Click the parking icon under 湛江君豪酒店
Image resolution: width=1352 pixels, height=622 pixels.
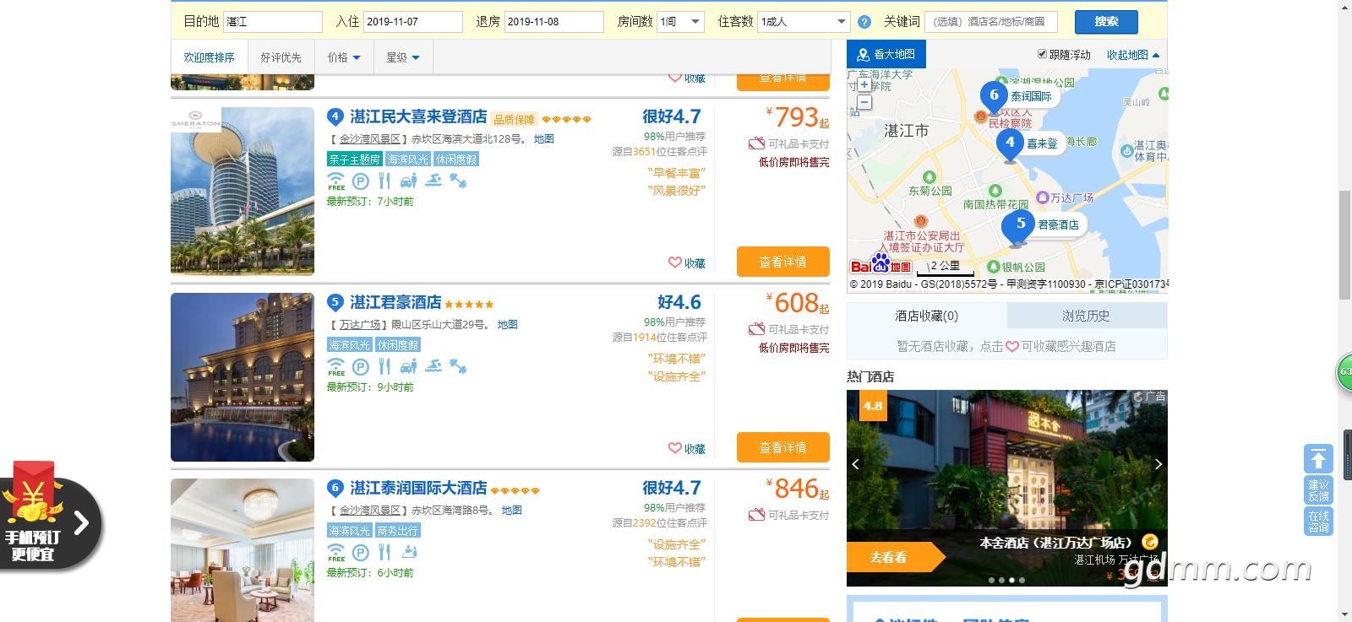point(361,366)
